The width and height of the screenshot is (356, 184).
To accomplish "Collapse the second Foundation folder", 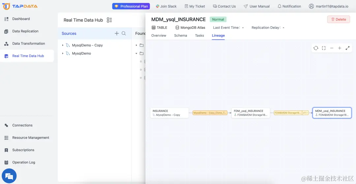I will (x=136, y=54).
